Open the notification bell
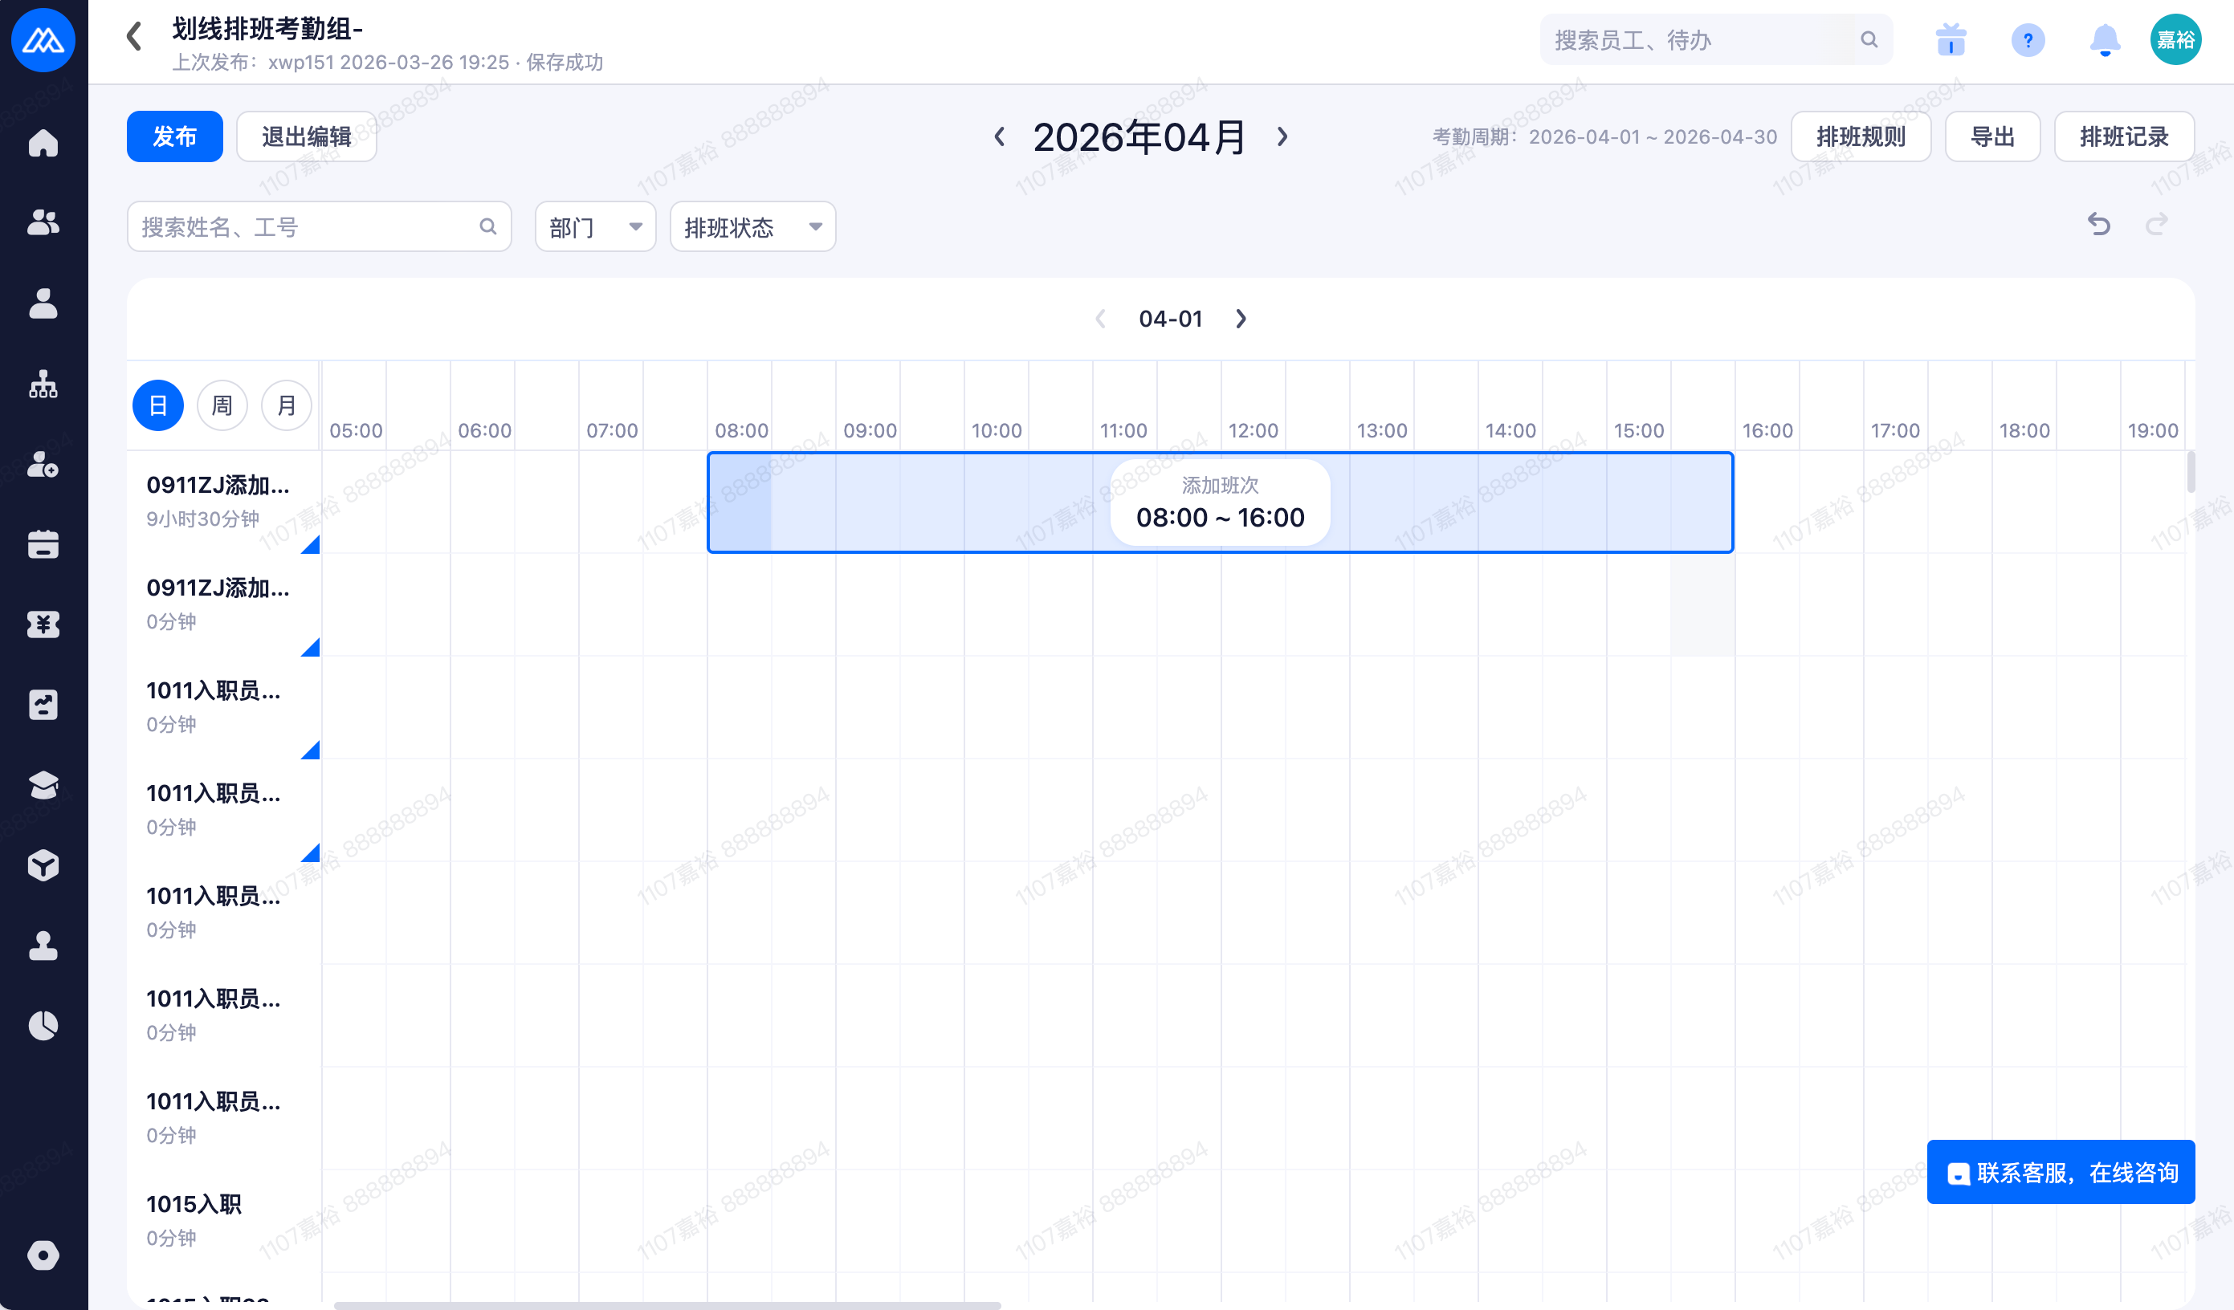The height and width of the screenshot is (1310, 2234). coord(2105,41)
